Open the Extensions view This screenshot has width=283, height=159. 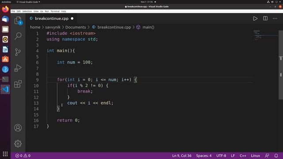click(18, 84)
